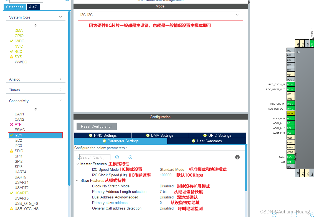Screen dimensions: 314x217
Task: Open the DMA Settings tab
Action: 159,135
